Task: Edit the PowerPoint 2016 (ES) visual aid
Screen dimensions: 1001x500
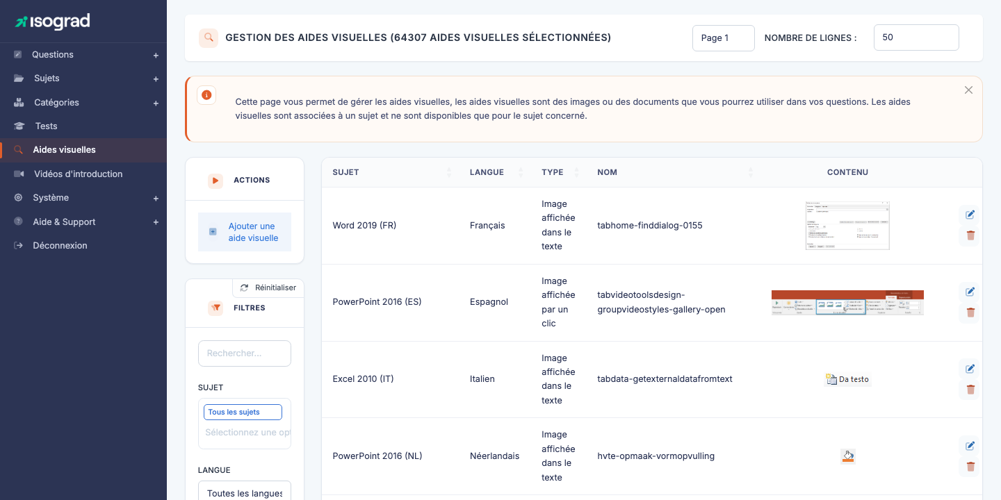Action: pyautogui.click(x=970, y=292)
